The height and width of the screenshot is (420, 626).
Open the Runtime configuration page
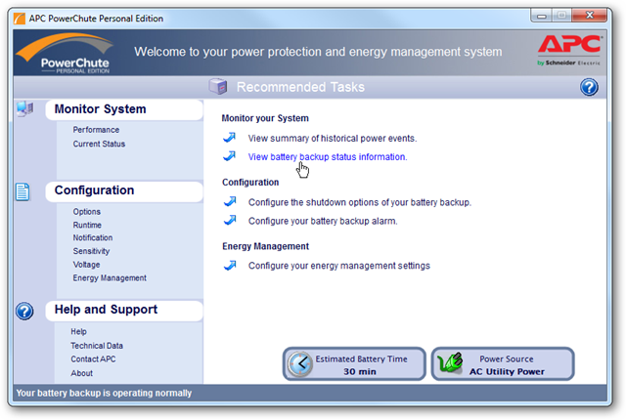click(87, 225)
